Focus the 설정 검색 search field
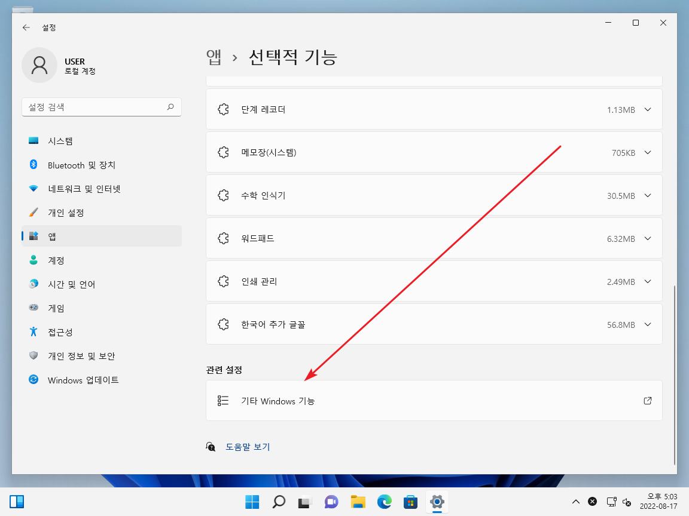689x516 pixels. click(102, 107)
